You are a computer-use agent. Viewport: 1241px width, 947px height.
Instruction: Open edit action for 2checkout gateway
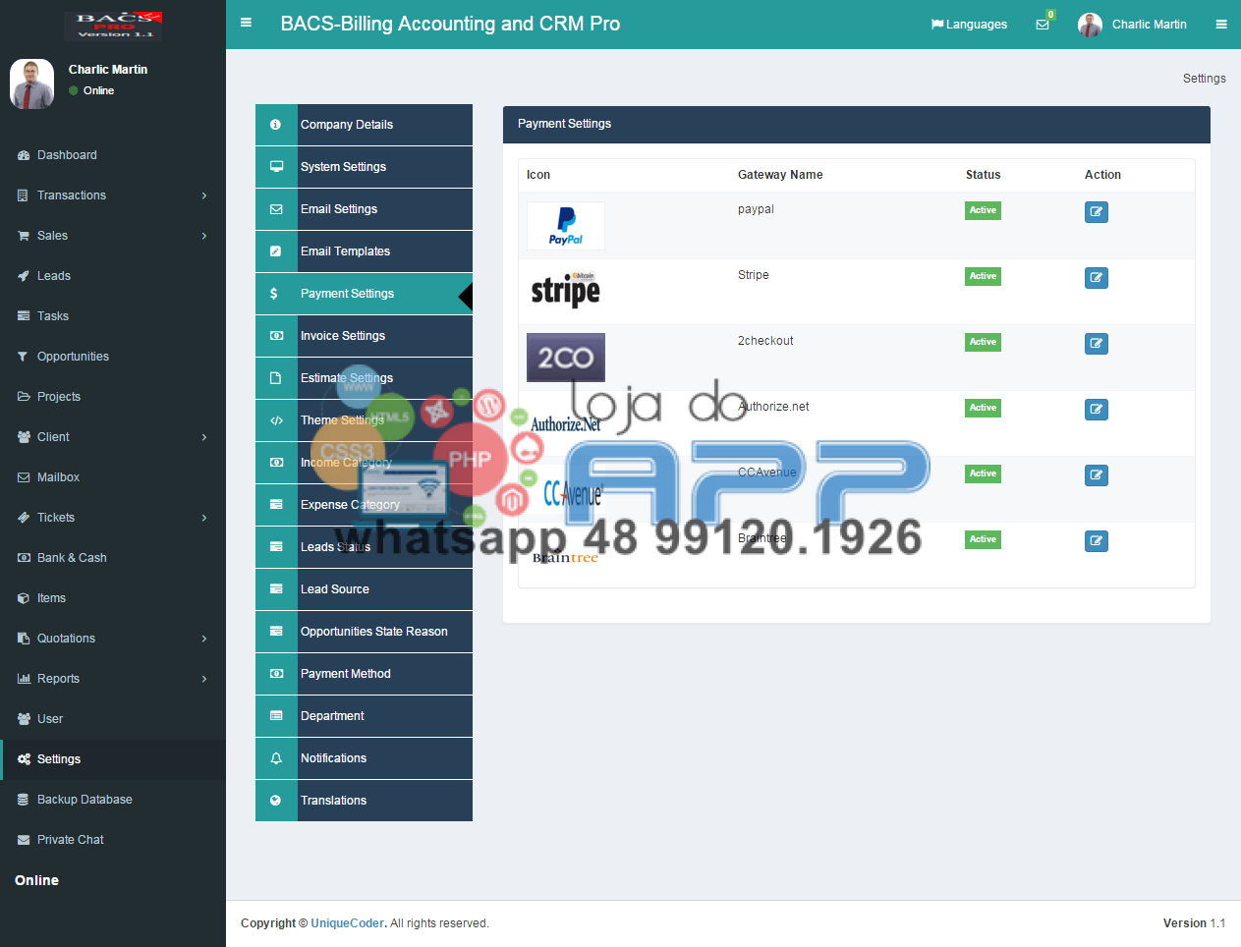pos(1096,344)
